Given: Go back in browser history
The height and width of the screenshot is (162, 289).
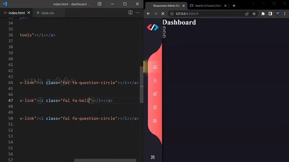Looking at the screenshot, I should pyautogui.click(x=149, y=13).
